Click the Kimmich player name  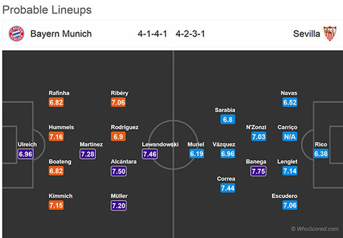point(60,196)
